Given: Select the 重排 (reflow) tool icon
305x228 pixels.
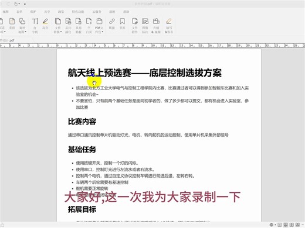Looking at the screenshot, I should (12, 21).
